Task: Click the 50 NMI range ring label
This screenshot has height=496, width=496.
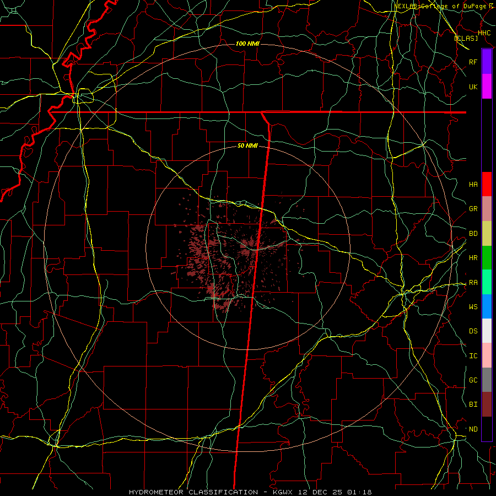Action: pyautogui.click(x=247, y=145)
